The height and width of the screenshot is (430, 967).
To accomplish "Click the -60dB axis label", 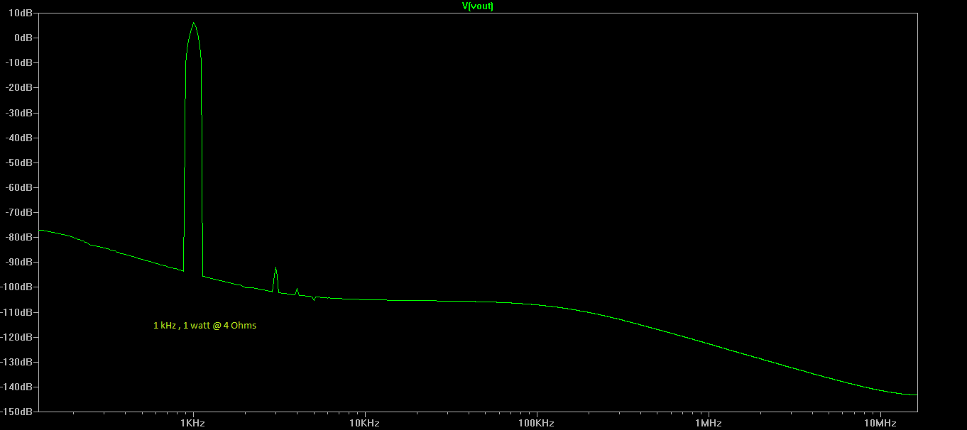I will (21, 187).
